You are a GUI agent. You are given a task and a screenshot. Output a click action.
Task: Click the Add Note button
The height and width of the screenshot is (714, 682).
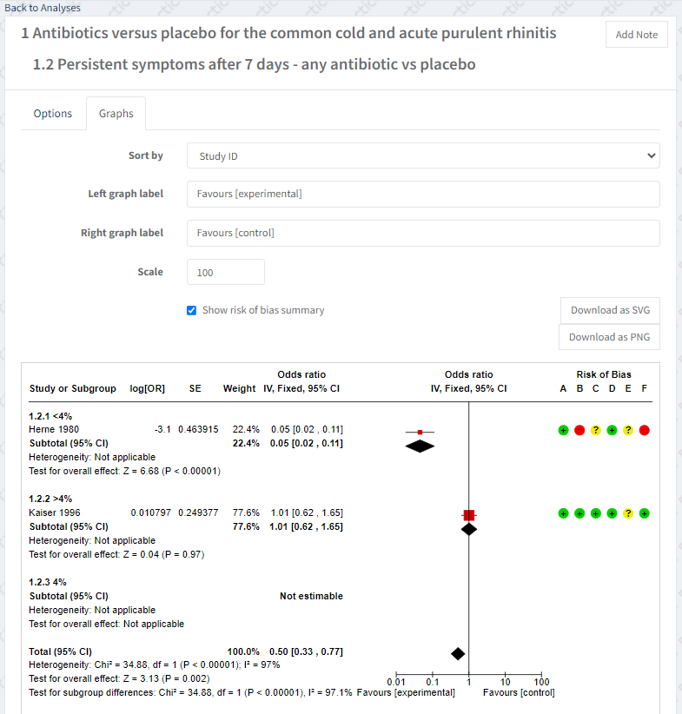pos(636,35)
